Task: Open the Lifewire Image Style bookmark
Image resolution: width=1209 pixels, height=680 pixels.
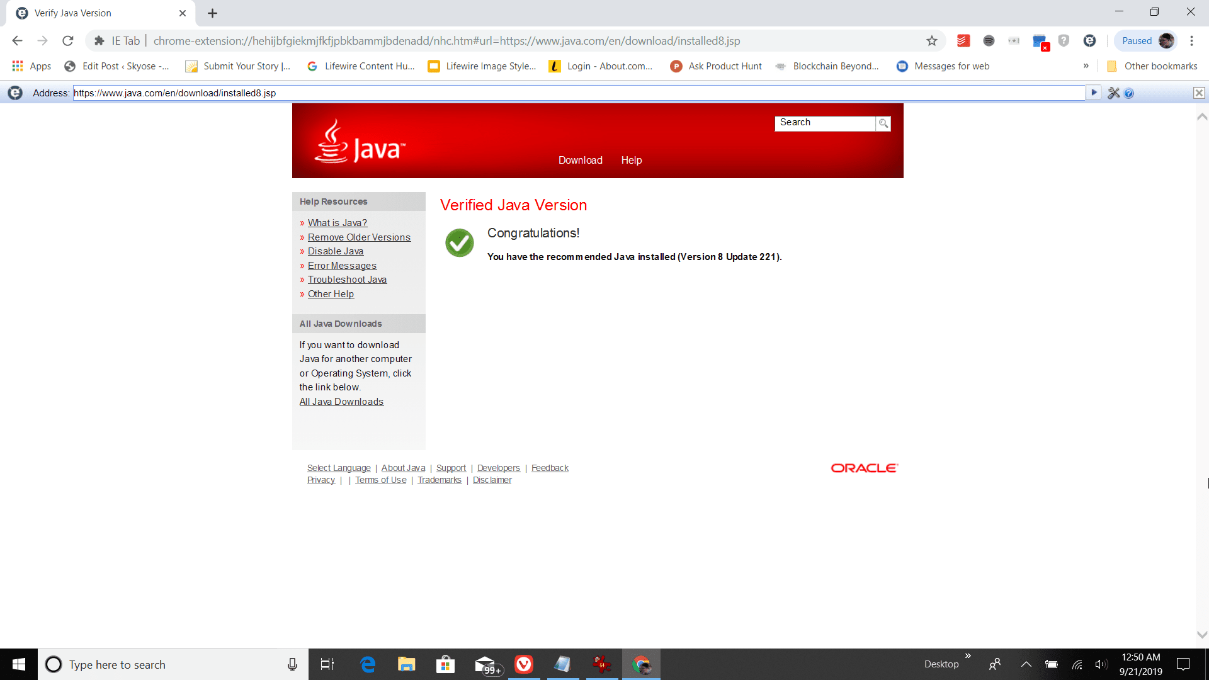Action: click(482, 66)
